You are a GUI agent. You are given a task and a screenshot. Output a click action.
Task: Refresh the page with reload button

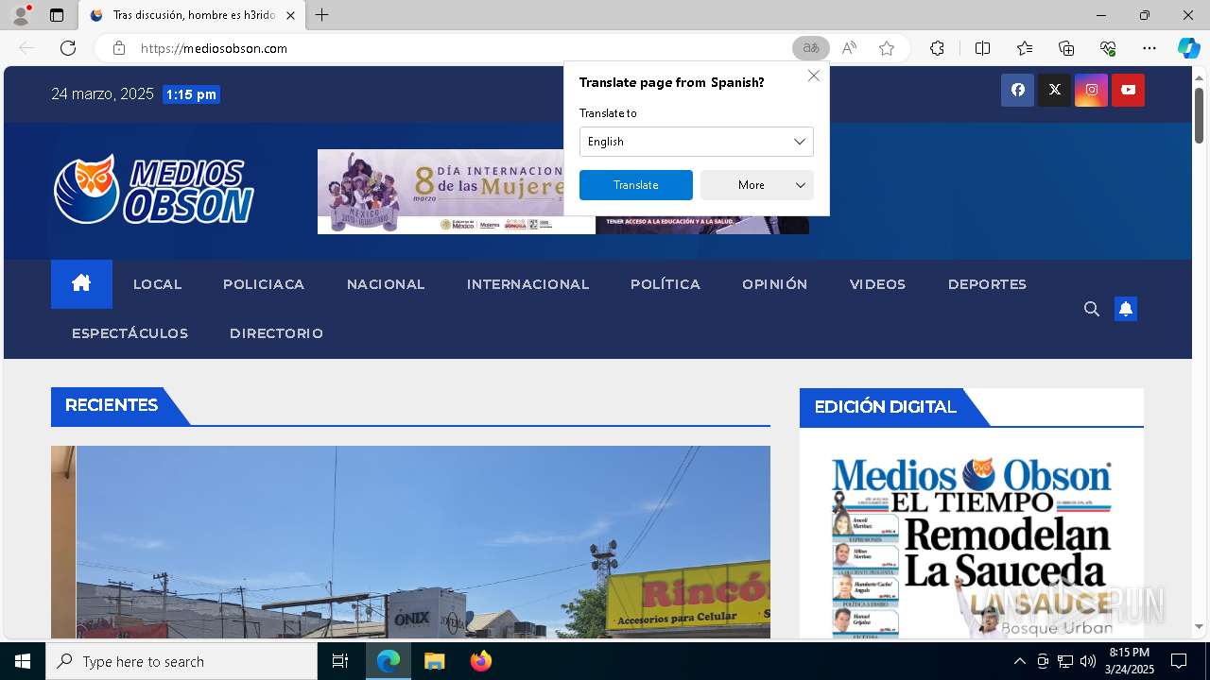click(x=68, y=48)
